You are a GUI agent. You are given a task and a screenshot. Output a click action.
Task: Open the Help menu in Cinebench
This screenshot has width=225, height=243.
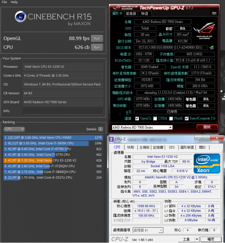(x=14, y=2)
